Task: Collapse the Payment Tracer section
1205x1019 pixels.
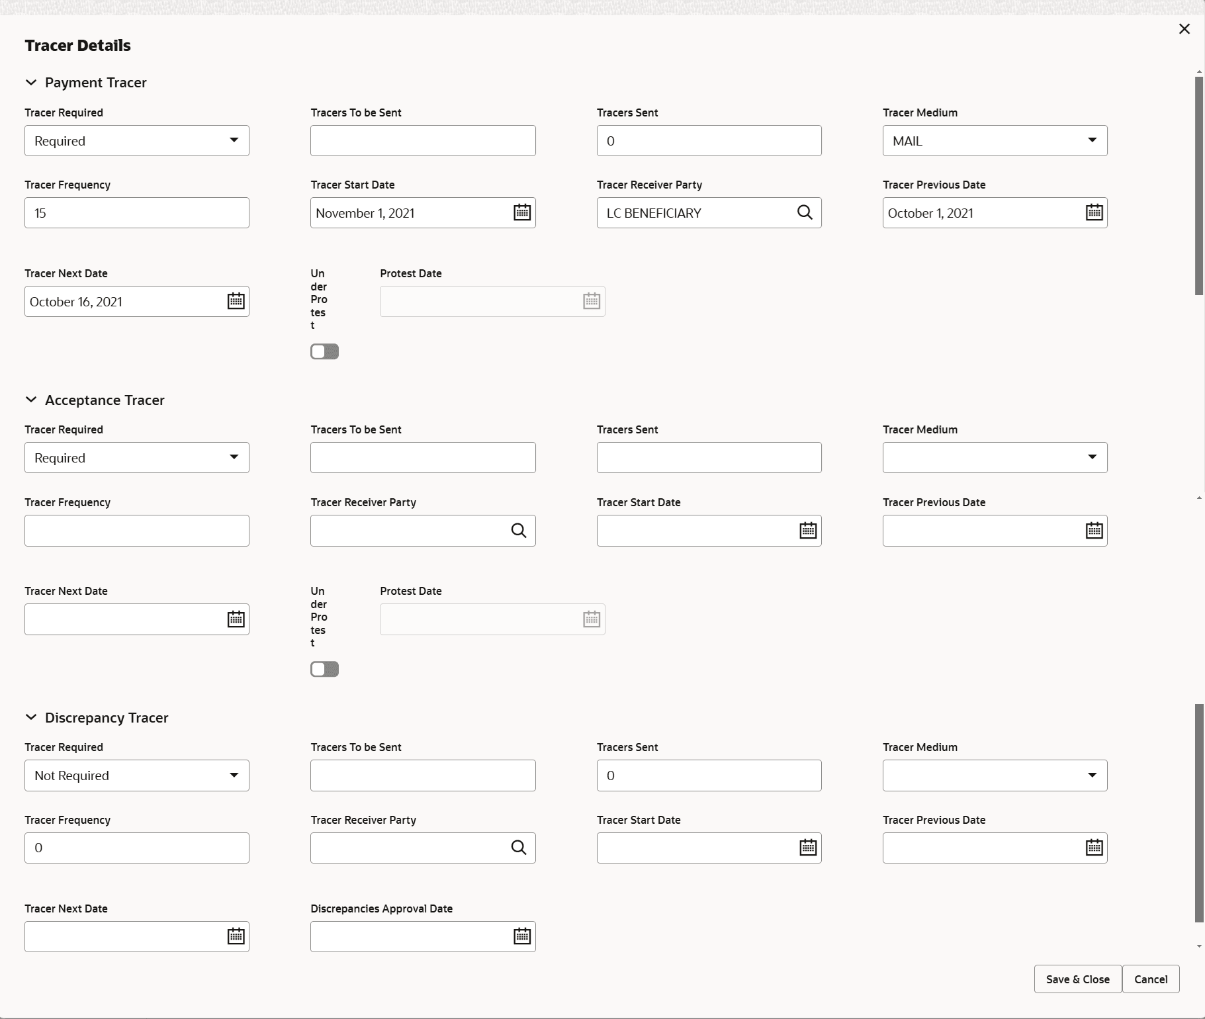Action: tap(31, 83)
